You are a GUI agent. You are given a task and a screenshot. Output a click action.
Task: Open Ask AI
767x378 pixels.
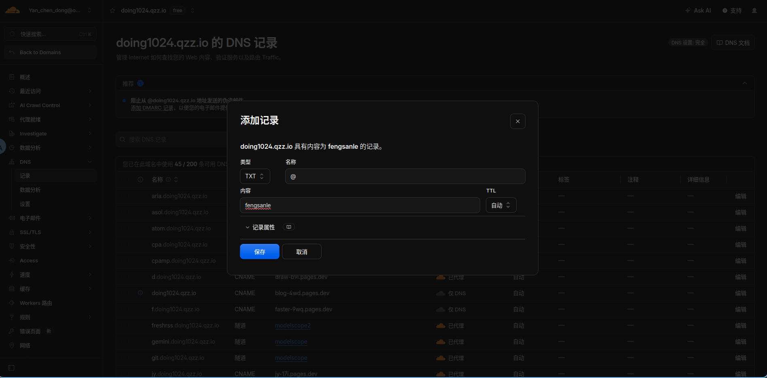[x=698, y=11]
